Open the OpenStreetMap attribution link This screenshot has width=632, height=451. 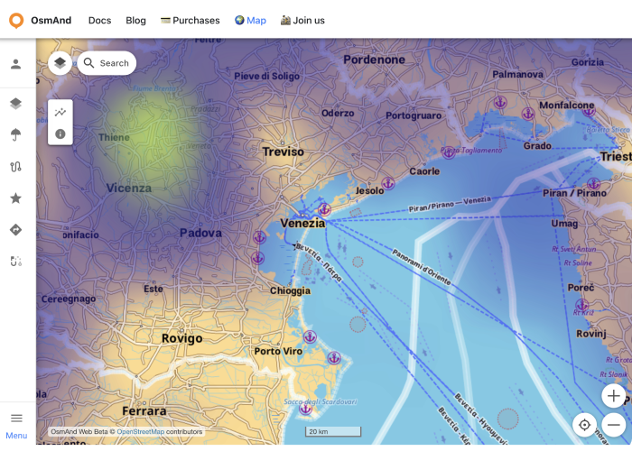click(x=140, y=432)
